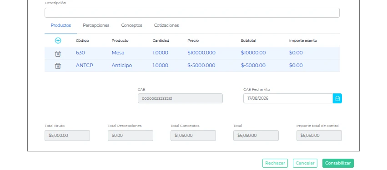Screen dimensions: 387x170
Task: Open the Conceptos tab
Action: tap(131, 25)
